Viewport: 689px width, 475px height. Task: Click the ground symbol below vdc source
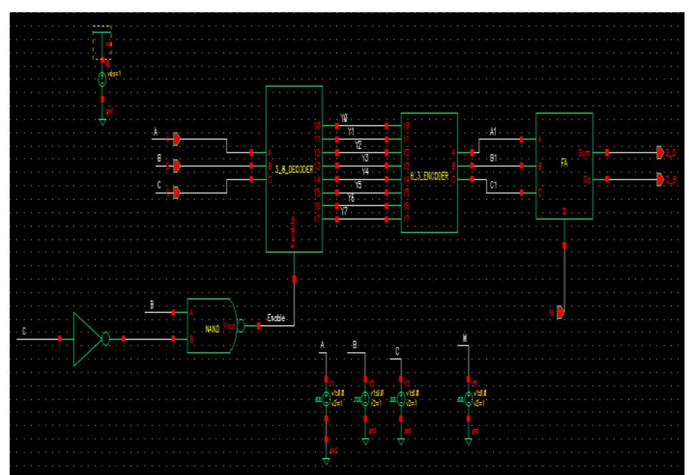pyautogui.click(x=102, y=120)
